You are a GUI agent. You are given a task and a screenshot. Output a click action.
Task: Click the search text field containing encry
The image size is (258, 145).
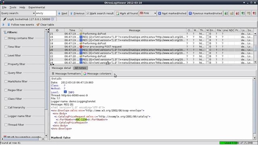point(46,13)
